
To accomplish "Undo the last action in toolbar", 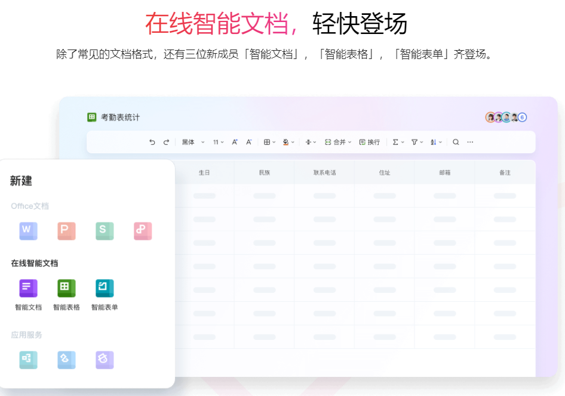I will (x=152, y=142).
